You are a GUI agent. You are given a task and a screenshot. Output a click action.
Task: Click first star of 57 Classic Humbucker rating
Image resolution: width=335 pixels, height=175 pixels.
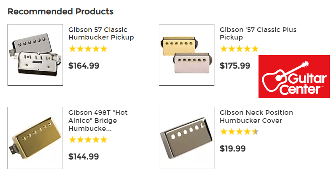pyautogui.click(x=72, y=49)
